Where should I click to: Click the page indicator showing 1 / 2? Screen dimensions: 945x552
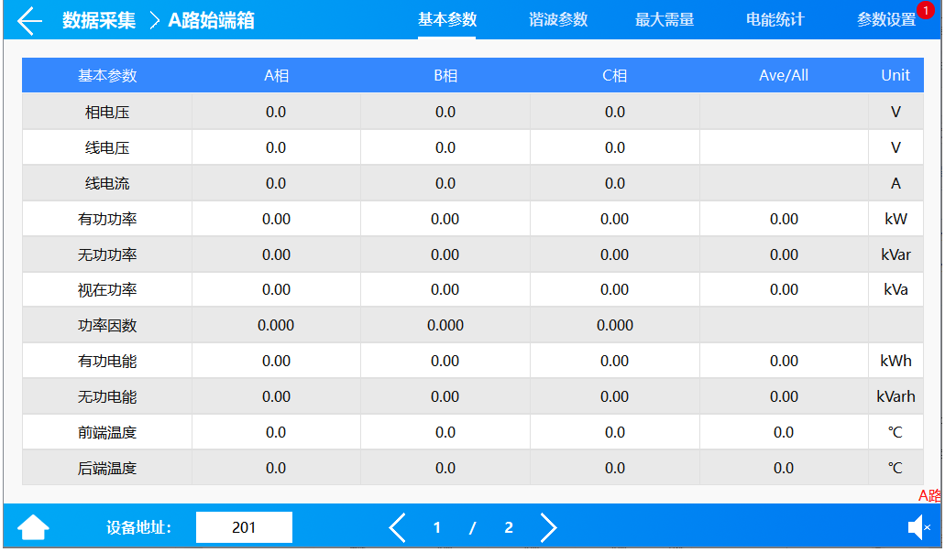pyautogui.click(x=472, y=527)
